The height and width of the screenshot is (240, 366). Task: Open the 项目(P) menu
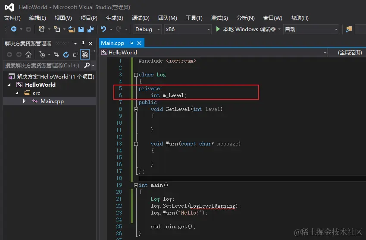[x=89, y=18]
